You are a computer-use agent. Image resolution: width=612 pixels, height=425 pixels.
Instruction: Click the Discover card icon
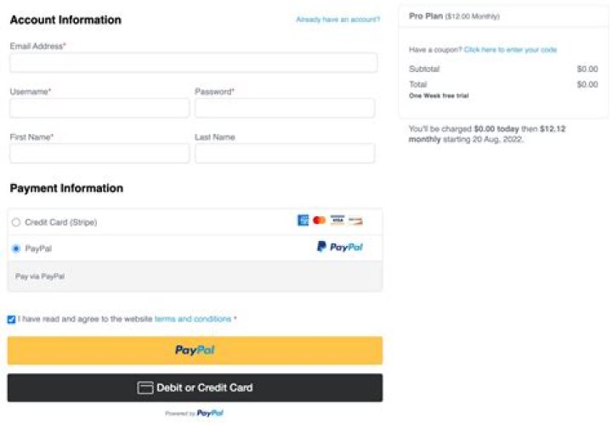point(355,221)
